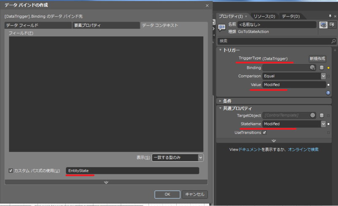The height and width of the screenshot is (206, 338).
Task: Click the 名前 field showing <名前なし>
Action: pyautogui.click(x=277, y=24)
